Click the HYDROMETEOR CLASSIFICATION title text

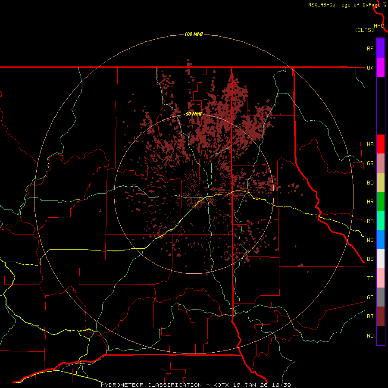point(151,385)
